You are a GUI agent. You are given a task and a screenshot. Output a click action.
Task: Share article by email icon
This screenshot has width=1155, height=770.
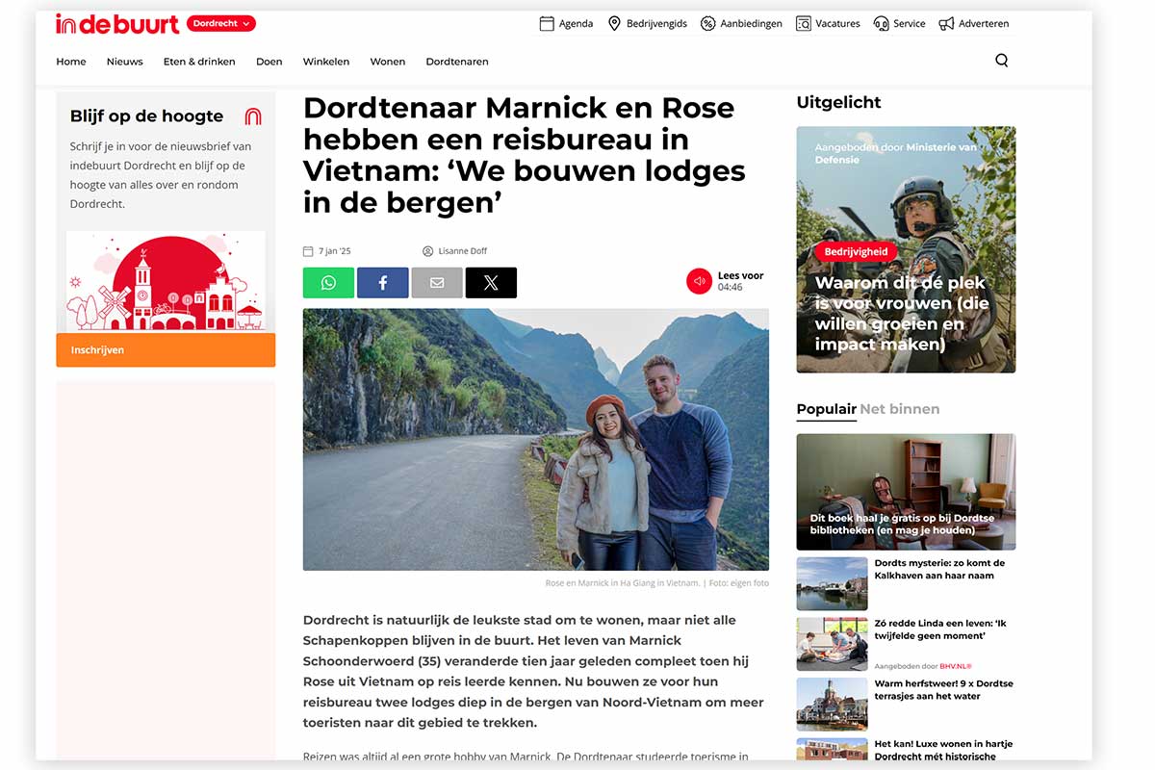coord(437,283)
